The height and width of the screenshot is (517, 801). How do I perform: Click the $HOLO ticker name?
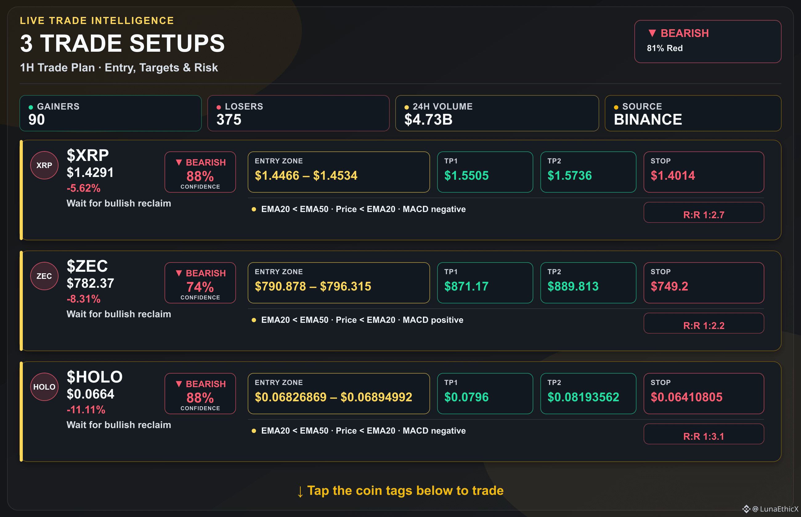point(94,377)
